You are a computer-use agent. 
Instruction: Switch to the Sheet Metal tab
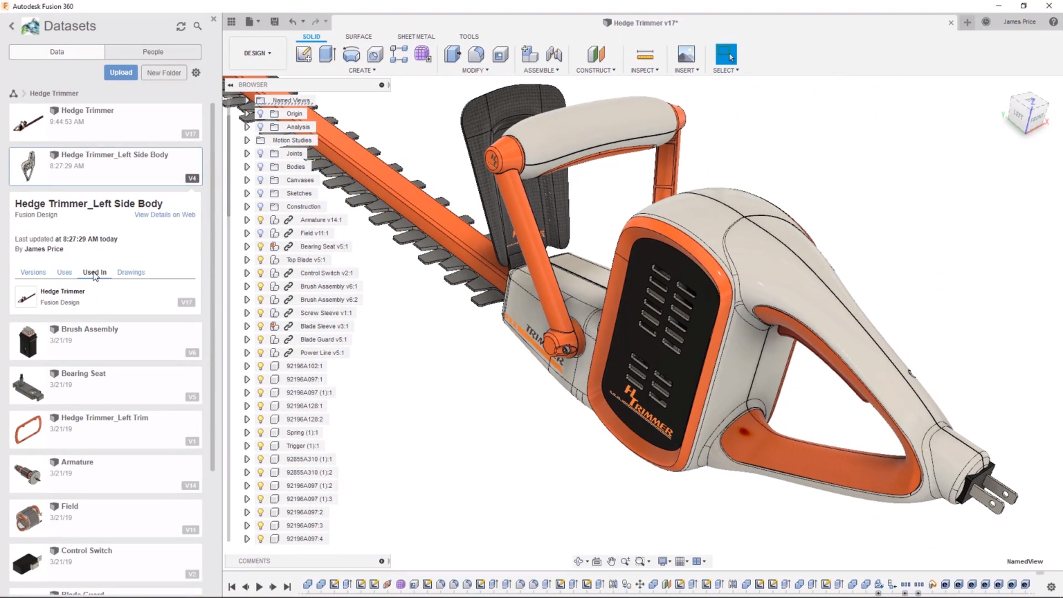coord(416,37)
